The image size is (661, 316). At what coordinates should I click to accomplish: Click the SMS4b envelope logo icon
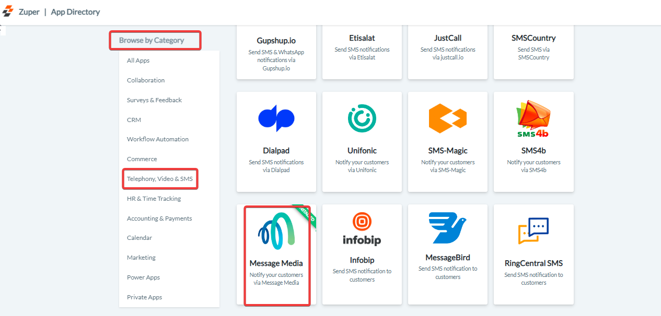coord(534,119)
